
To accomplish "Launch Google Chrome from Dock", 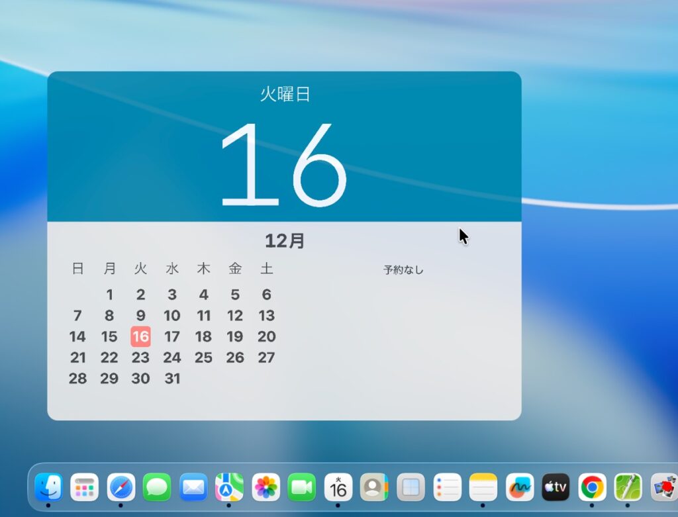I will [x=592, y=488].
